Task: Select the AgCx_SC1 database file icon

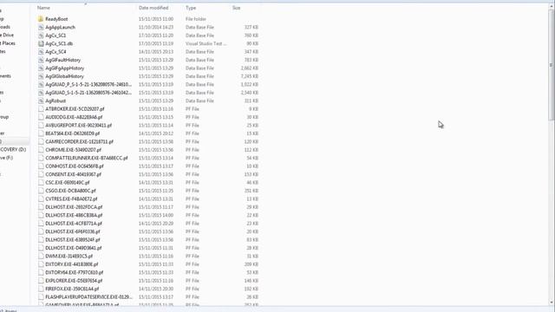Action: (x=41, y=36)
